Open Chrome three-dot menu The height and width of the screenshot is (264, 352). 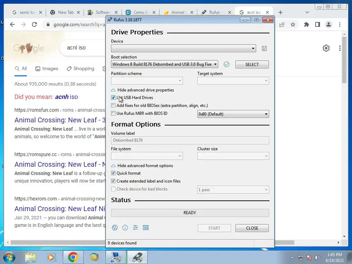pos(340,24)
